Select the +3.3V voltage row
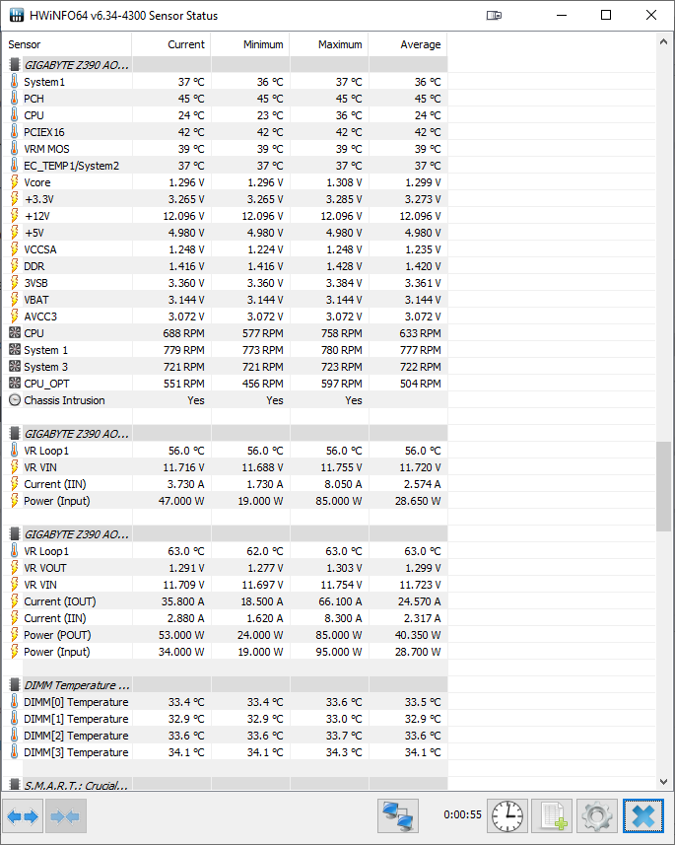Screen dimensions: 675x845 coord(226,199)
